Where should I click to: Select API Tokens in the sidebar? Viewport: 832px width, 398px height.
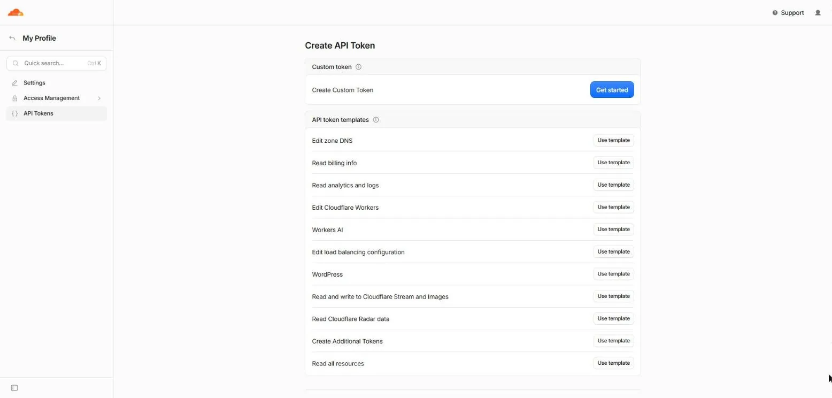click(x=56, y=113)
